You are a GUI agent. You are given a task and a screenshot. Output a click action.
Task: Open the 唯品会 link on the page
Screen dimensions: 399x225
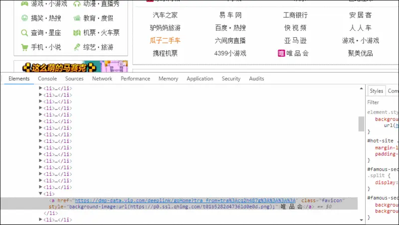tap(297, 53)
